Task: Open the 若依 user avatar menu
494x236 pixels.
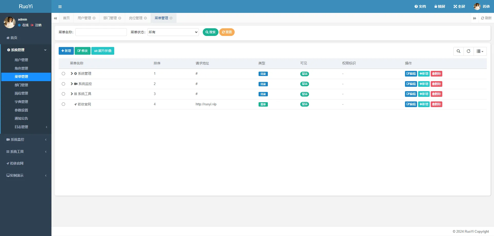Action: coord(482,6)
